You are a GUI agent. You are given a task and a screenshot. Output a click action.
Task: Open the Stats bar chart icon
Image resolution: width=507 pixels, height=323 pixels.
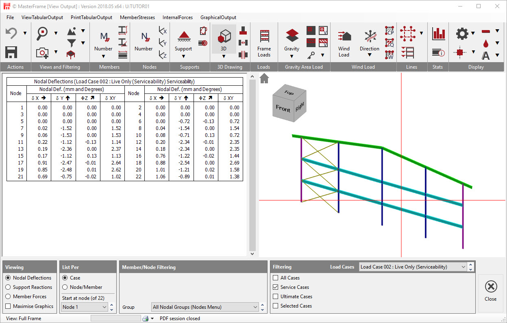439,33
